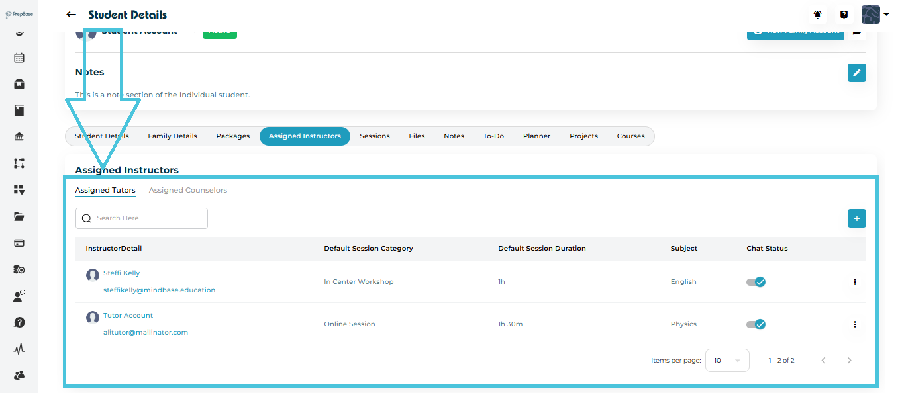Open the bank building icon in sidebar
This screenshot has width=898, height=393.
point(19,137)
